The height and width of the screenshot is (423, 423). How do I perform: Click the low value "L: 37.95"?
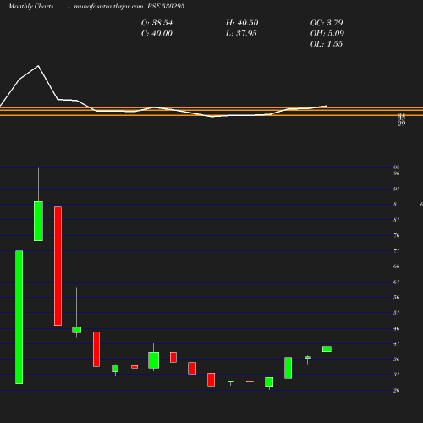[241, 34]
